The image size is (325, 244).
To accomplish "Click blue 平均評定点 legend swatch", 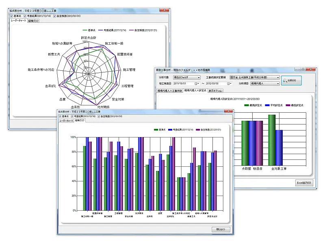I will tap(267, 105).
